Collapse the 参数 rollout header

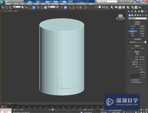pyautogui.click(x=138, y=54)
